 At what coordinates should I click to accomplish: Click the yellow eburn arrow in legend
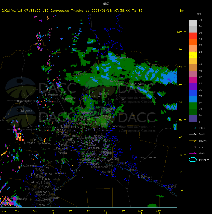coord(193,141)
